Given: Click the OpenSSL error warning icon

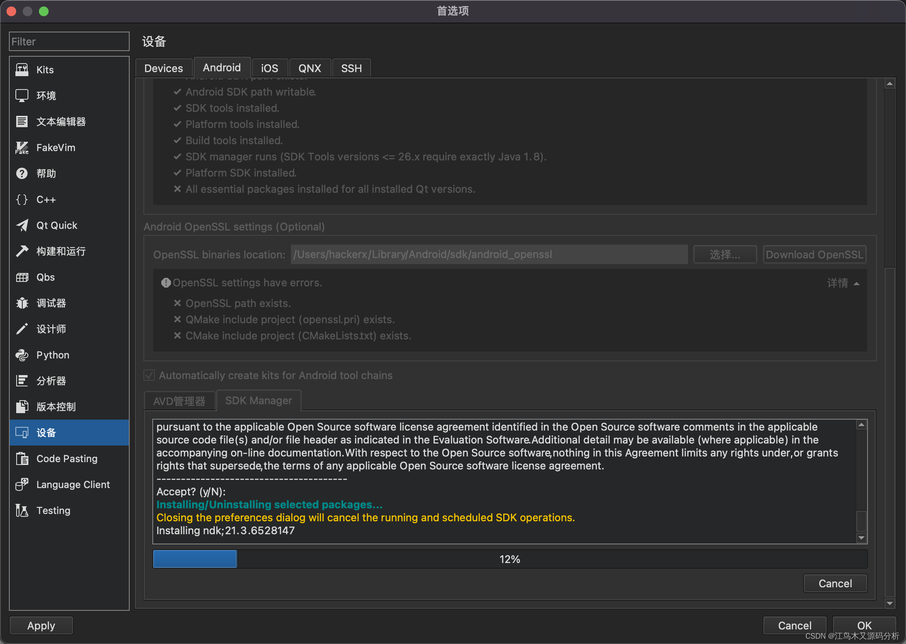Looking at the screenshot, I should click(x=166, y=283).
